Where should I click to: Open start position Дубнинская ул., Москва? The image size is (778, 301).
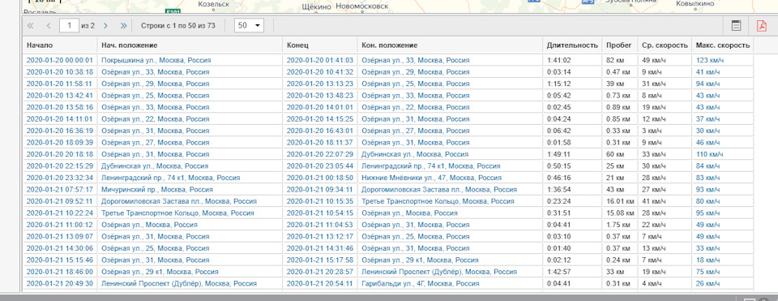coord(155,166)
